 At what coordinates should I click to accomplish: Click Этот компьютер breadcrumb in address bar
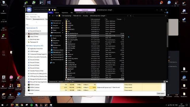point(66,16)
